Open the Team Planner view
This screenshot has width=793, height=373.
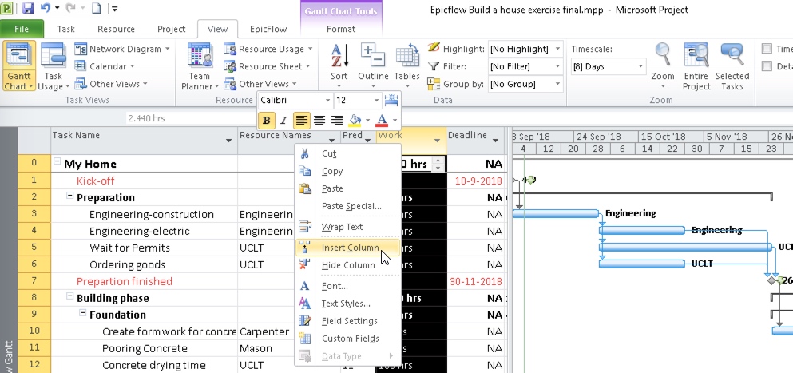(x=200, y=67)
